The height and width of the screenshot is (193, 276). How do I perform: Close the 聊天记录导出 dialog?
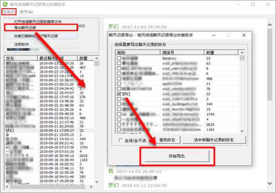tap(244, 35)
